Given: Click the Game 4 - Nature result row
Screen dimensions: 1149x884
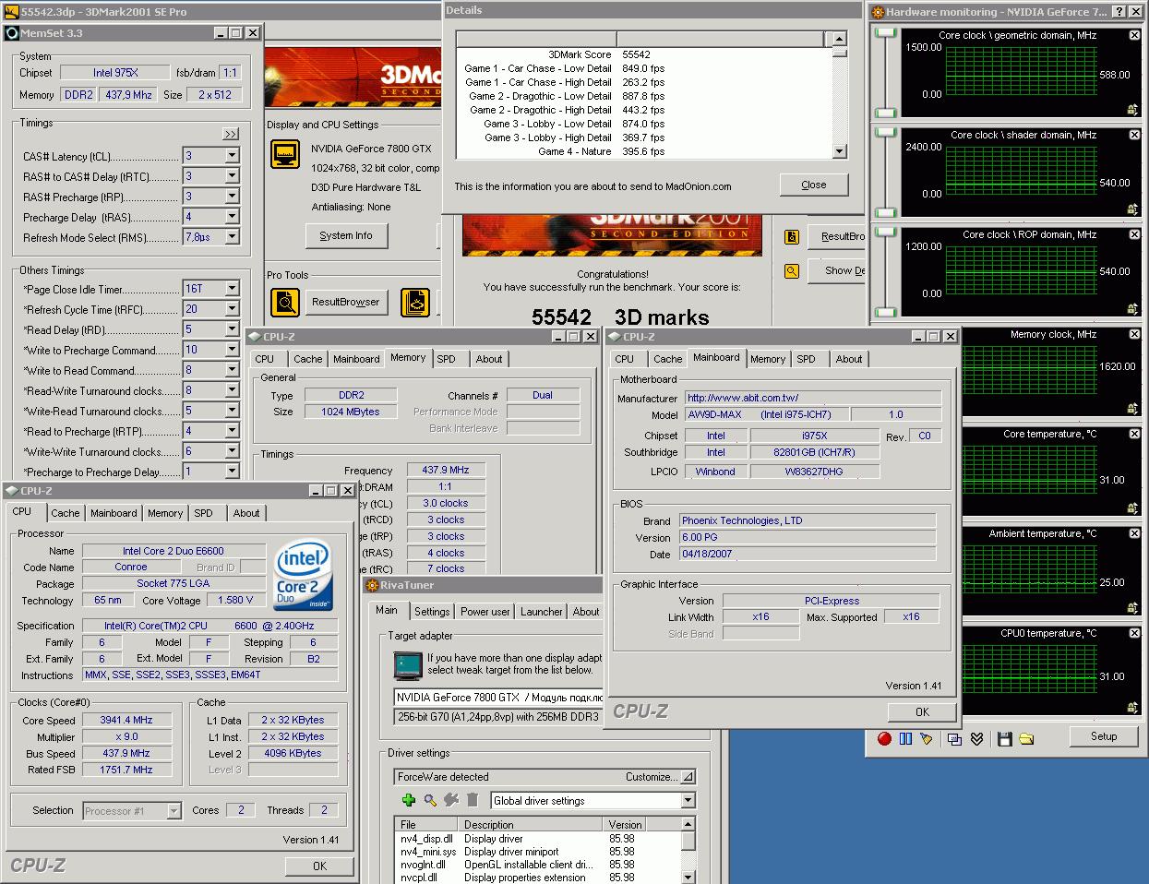Looking at the screenshot, I should (x=643, y=151).
